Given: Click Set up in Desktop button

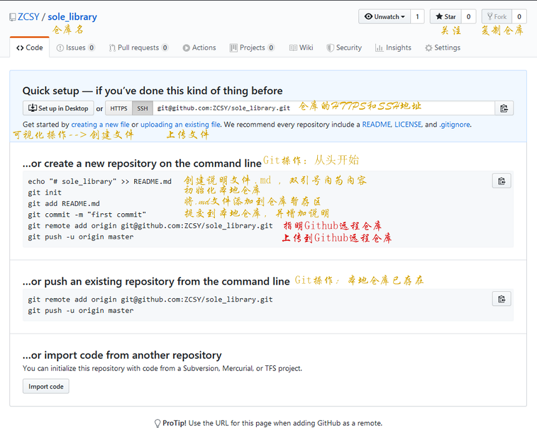Looking at the screenshot, I should click(x=58, y=108).
